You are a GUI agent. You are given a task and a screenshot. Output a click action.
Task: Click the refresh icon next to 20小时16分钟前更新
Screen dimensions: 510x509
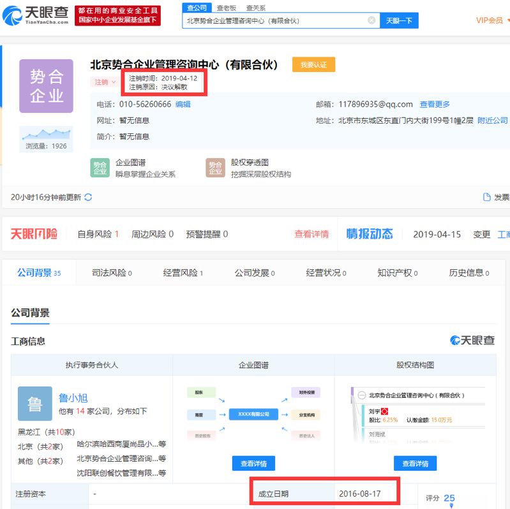[88, 197]
